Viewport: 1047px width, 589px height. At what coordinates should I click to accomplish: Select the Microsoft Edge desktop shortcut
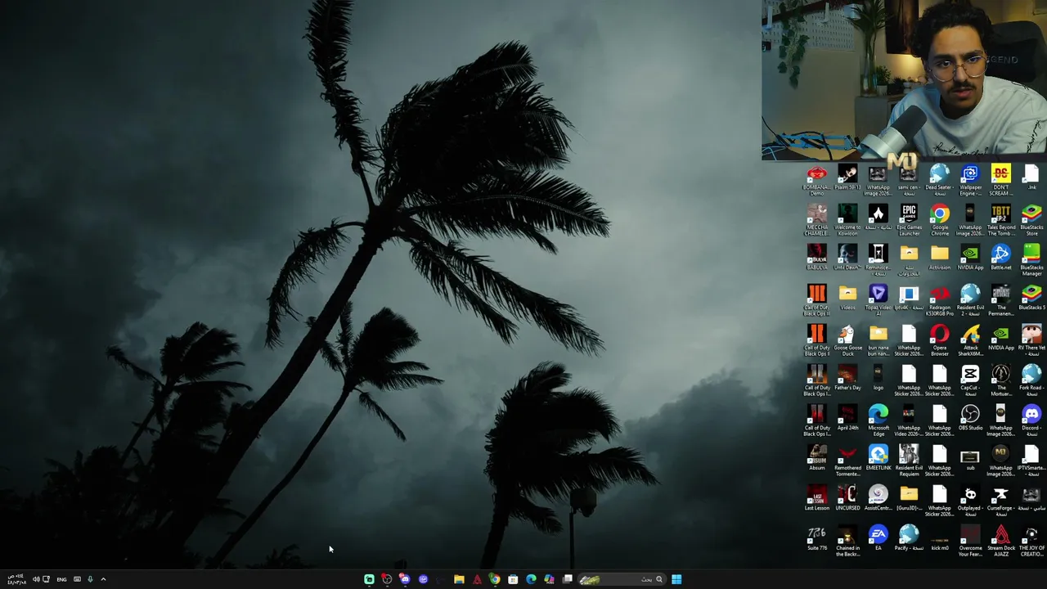pyautogui.click(x=878, y=420)
